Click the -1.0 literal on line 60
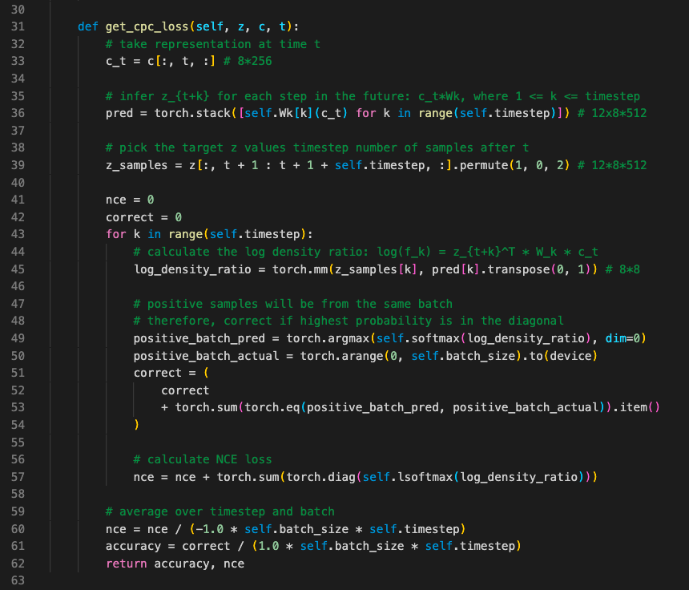This screenshot has width=689, height=590. click(210, 529)
